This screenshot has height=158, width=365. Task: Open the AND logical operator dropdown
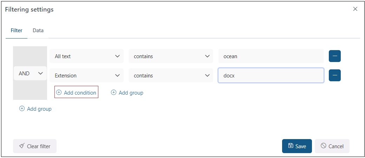coord(30,73)
